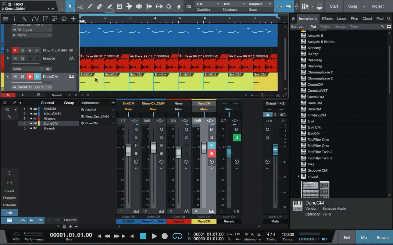The height and width of the screenshot is (245, 393).
Task: Open the browser search magnifier
Action: (389, 19)
